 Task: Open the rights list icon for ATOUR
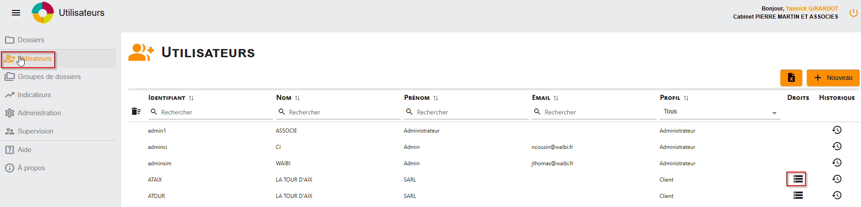coord(798,195)
